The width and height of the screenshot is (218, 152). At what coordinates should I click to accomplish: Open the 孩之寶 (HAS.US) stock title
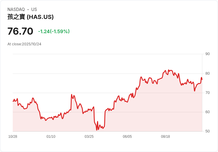[x=31, y=17]
